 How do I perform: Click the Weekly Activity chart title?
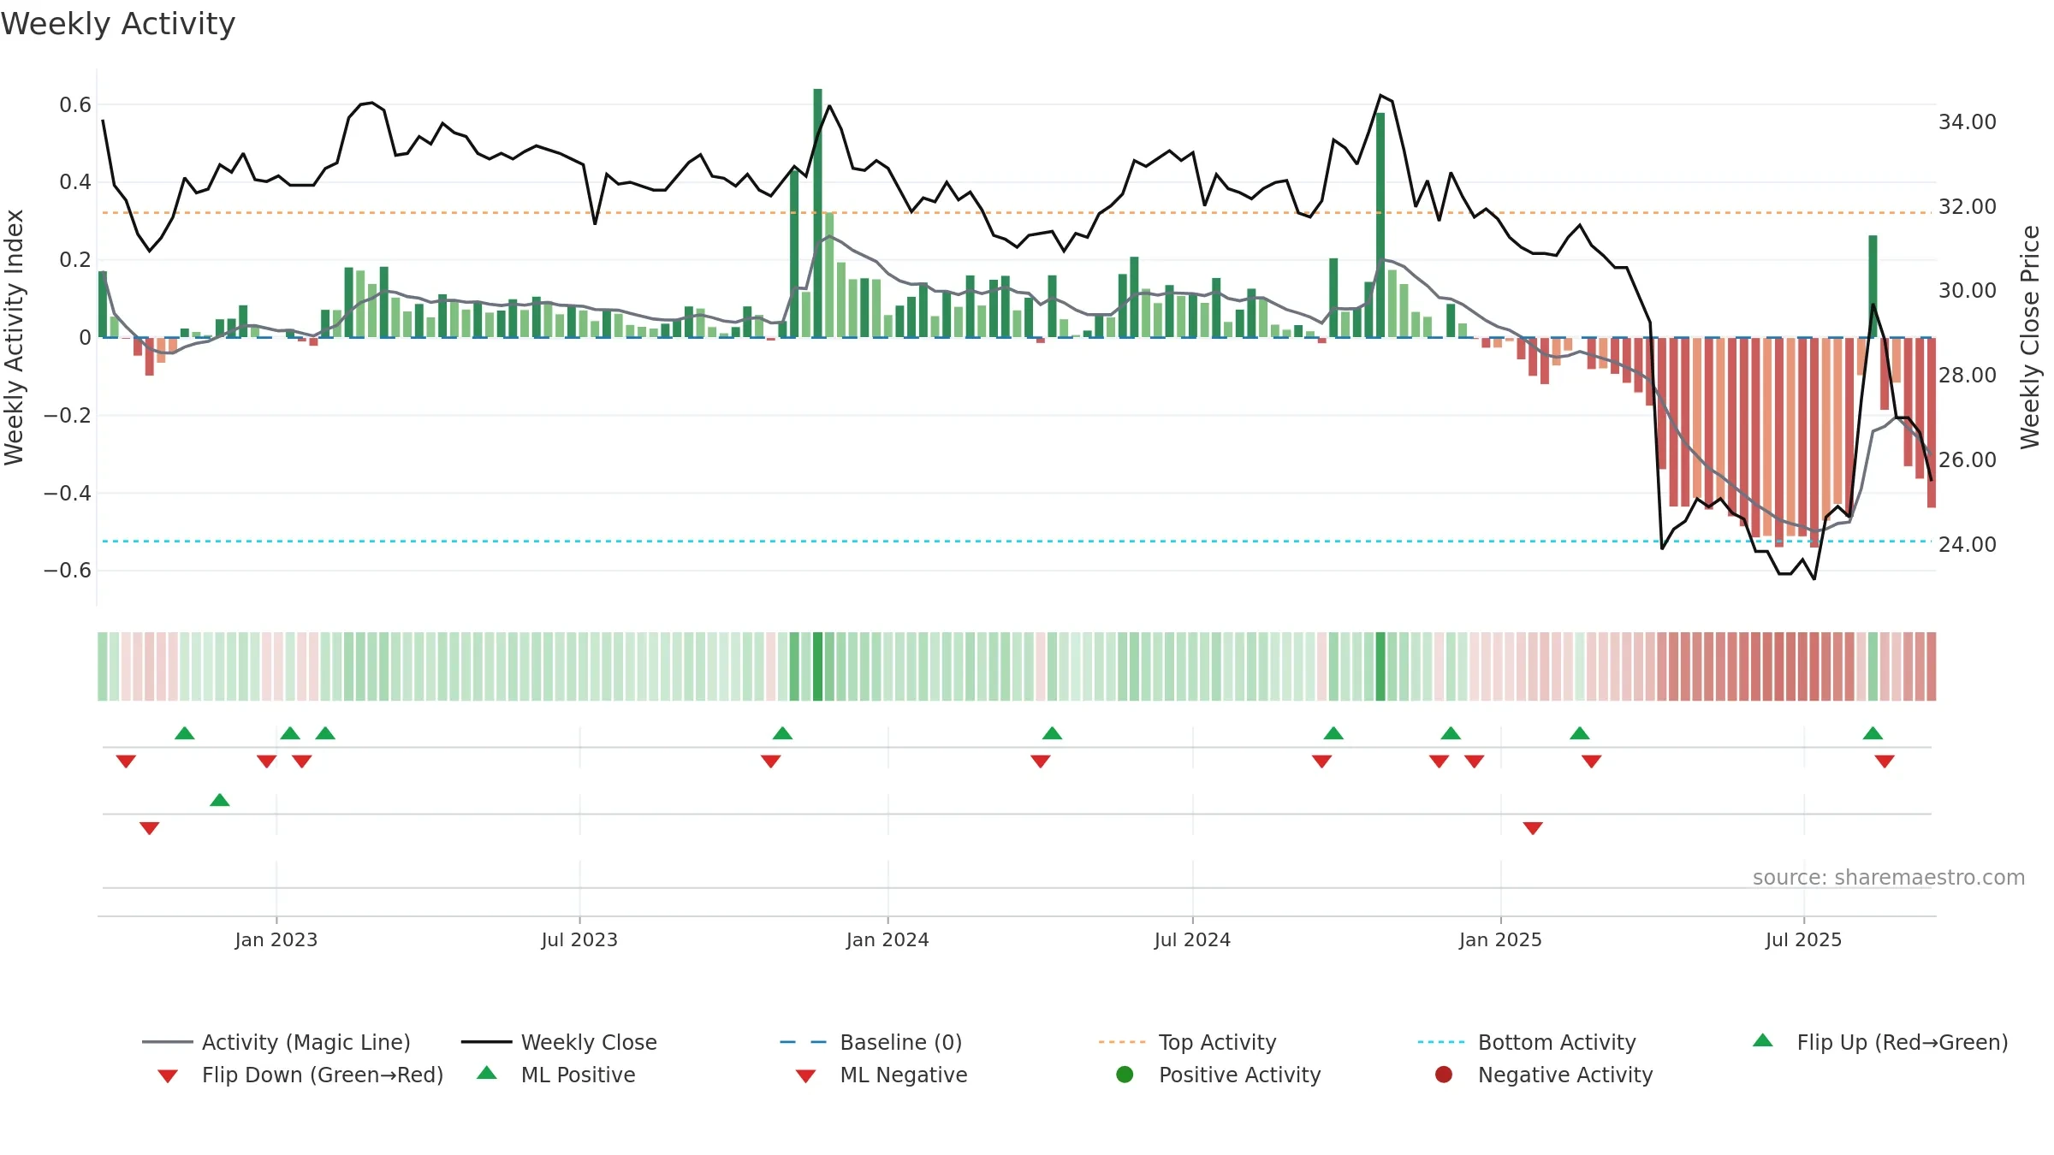pos(118,24)
